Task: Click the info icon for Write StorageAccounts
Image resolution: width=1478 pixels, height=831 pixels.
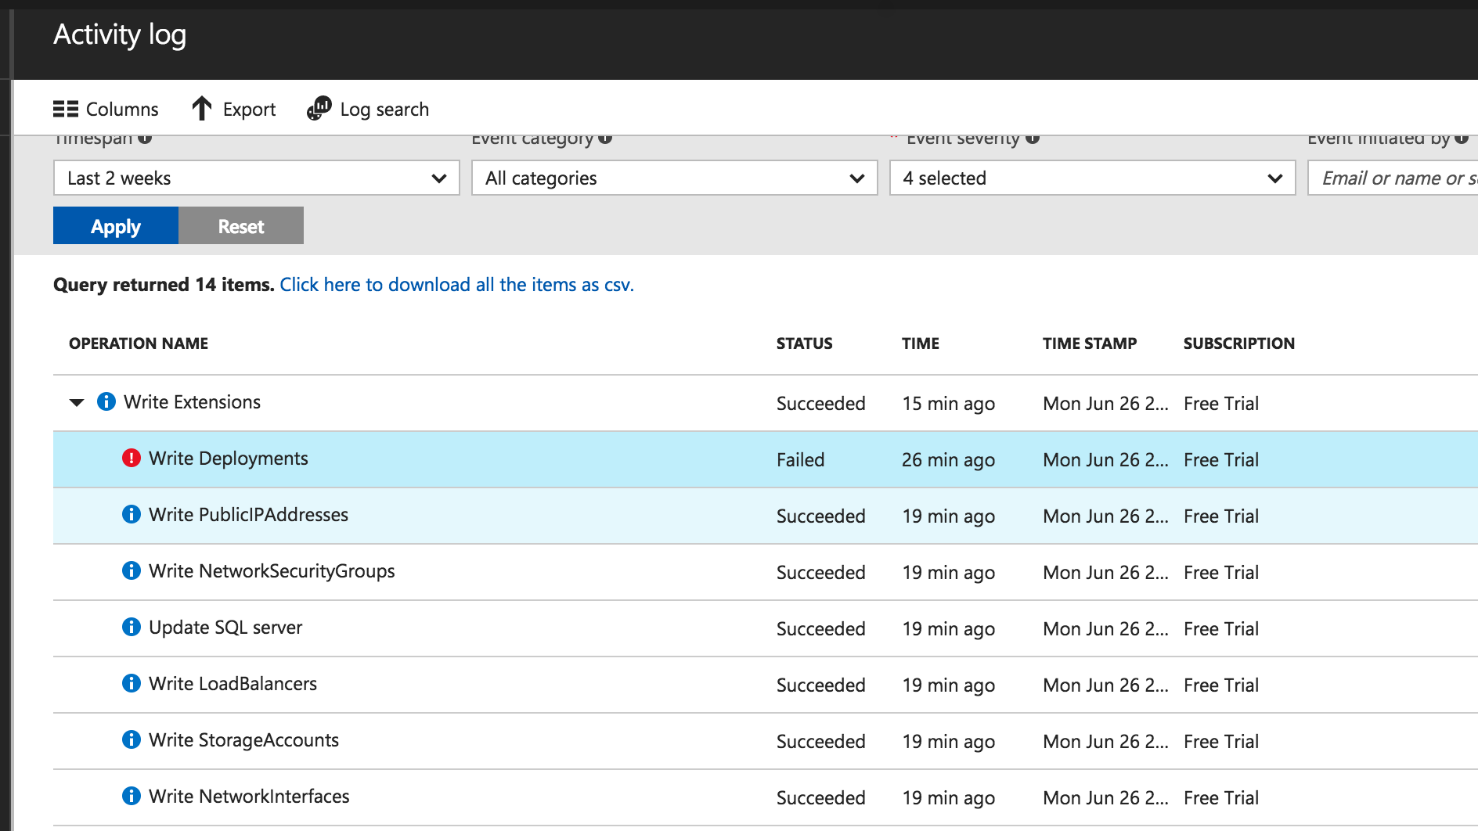Action: [131, 739]
